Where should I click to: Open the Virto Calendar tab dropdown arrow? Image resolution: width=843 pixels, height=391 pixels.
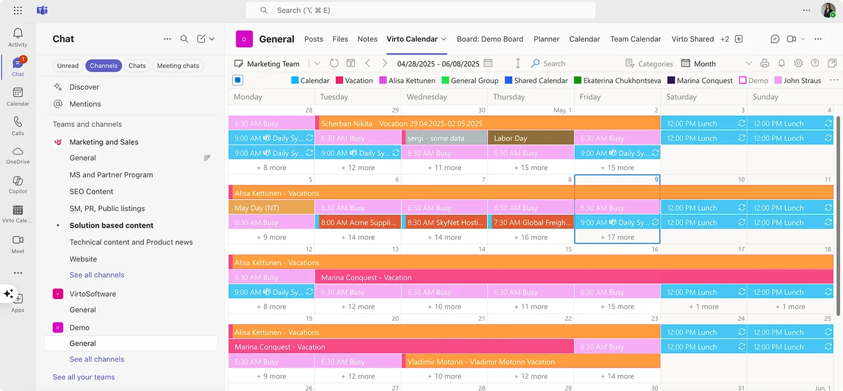[443, 39]
